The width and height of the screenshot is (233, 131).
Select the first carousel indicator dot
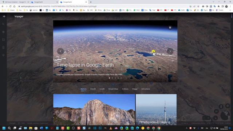[110, 78]
